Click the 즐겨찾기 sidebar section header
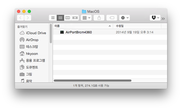This screenshot has width=182, height=110. (22, 27)
